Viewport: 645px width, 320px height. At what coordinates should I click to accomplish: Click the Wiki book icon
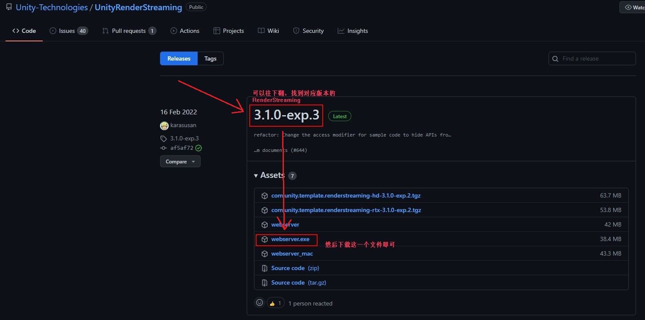[260, 30]
